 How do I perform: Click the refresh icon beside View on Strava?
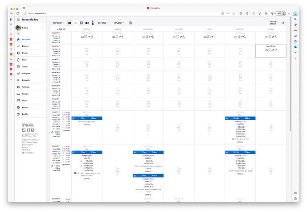pos(282,23)
